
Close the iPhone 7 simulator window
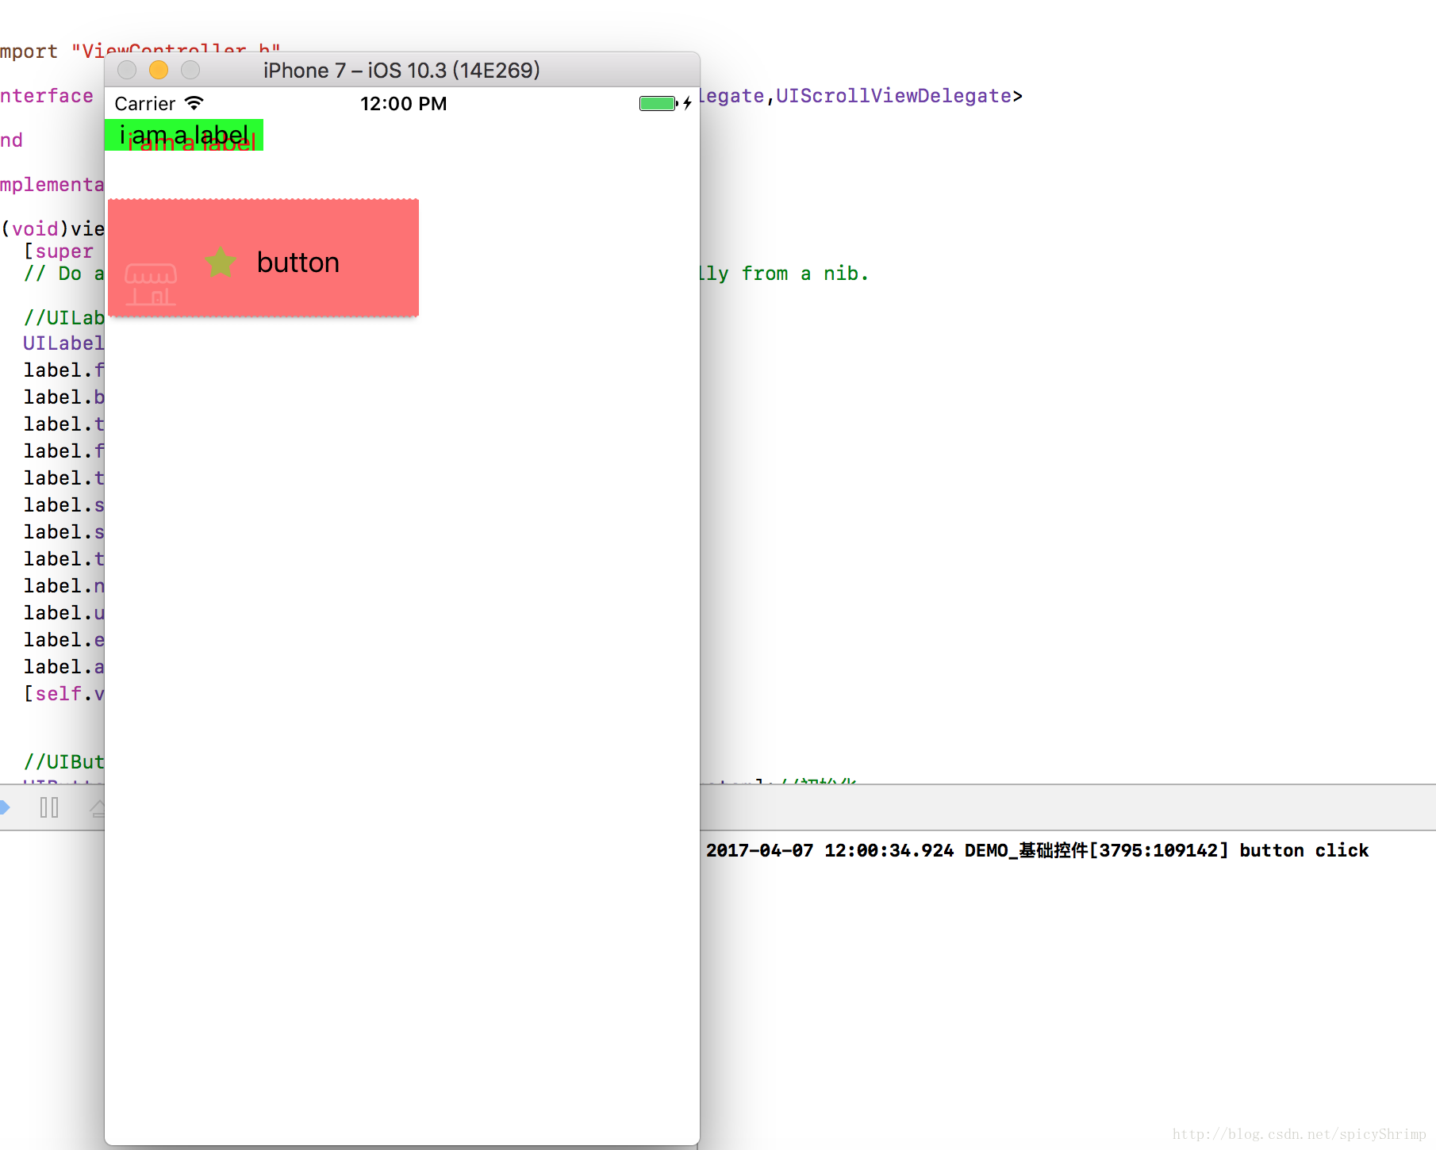[127, 70]
